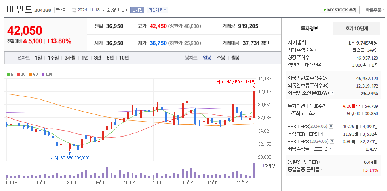Select the 3개월 line chart period
This screenshot has width=387, height=191.
click(x=70, y=58)
